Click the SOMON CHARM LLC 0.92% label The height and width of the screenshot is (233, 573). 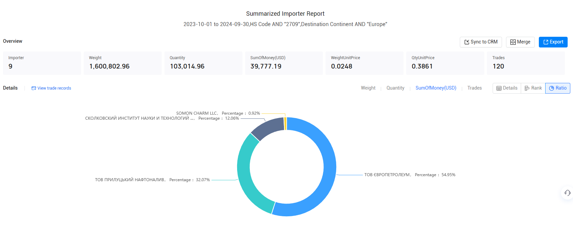[x=218, y=113]
